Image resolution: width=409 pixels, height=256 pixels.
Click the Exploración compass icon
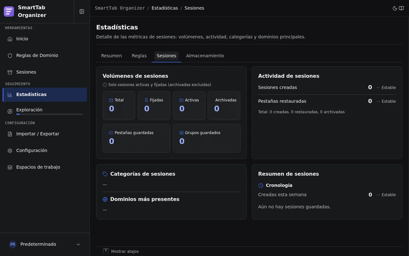coord(10,111)
